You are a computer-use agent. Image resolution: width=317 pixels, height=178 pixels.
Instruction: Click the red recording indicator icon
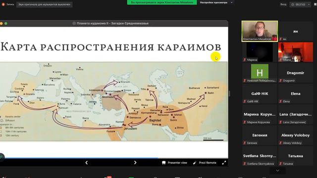point(3,4)
